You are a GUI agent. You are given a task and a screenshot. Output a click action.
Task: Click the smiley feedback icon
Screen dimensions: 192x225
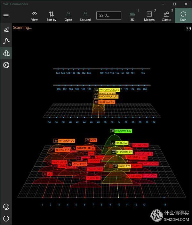(6, 207)
